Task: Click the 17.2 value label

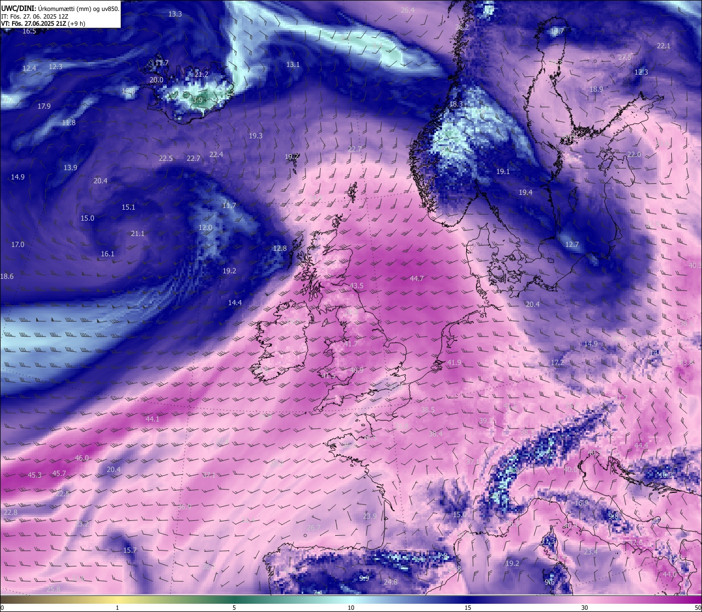Action: (557, 363)
